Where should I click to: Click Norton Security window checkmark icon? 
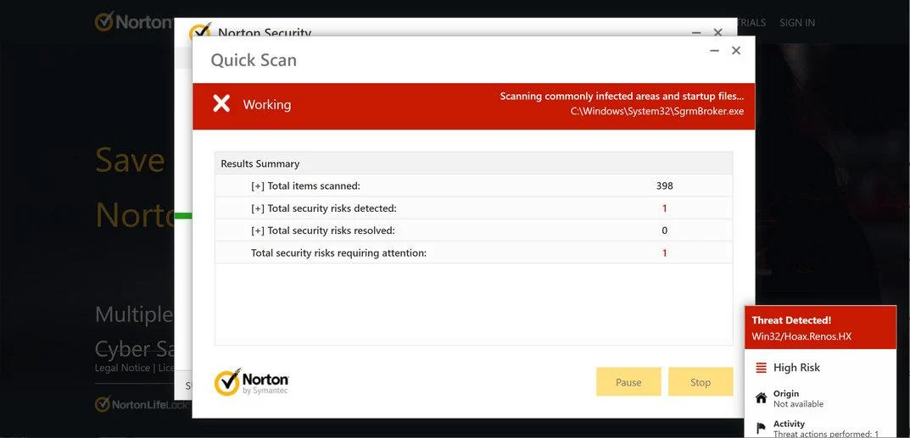[199, 30]
